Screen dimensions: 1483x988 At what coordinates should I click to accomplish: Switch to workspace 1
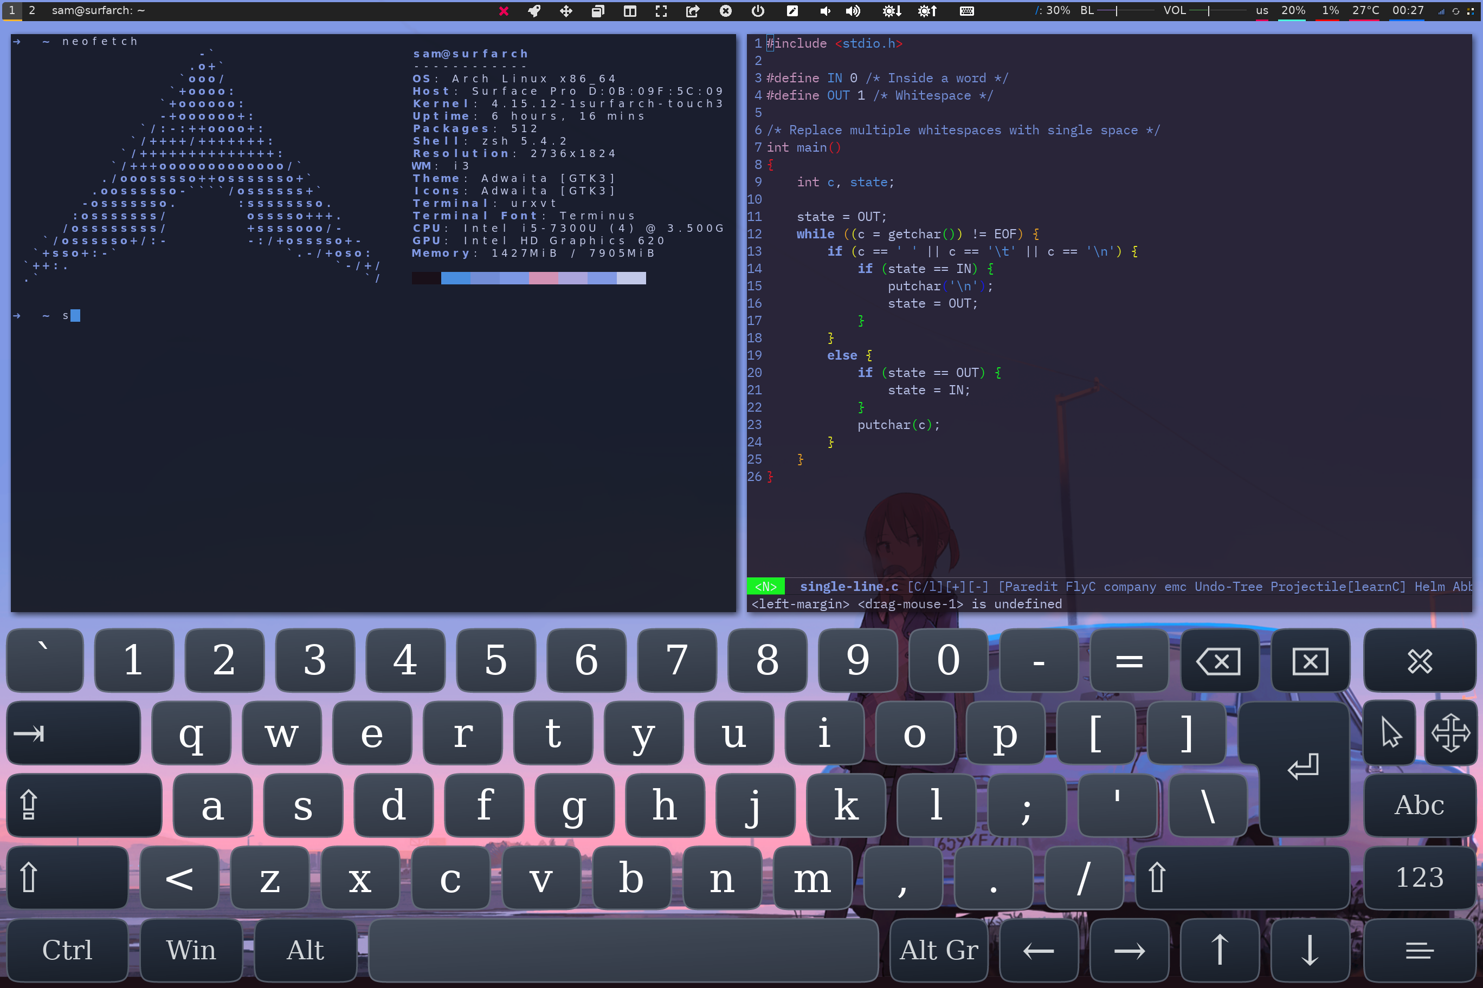click(x=11, y=10)
